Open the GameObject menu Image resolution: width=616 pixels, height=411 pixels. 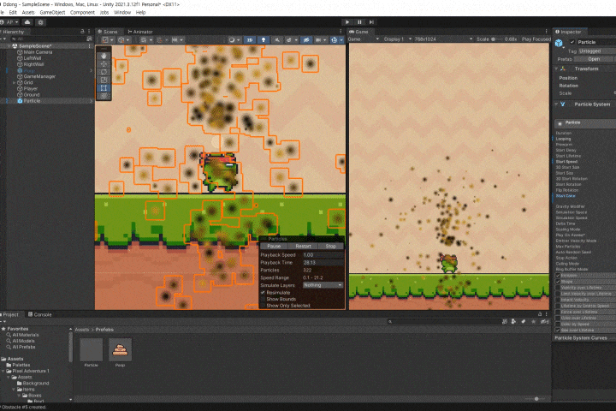(x=52, y=12)
